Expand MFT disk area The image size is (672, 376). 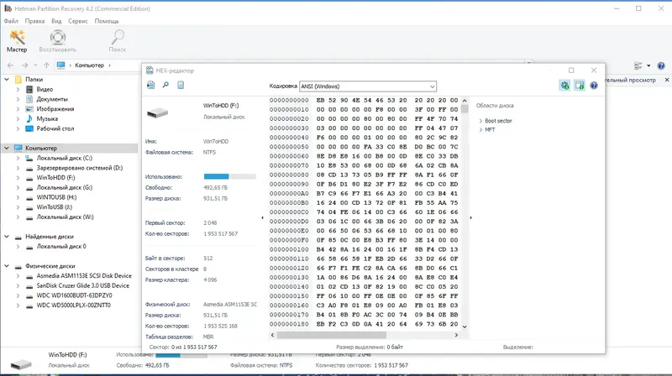480,130
